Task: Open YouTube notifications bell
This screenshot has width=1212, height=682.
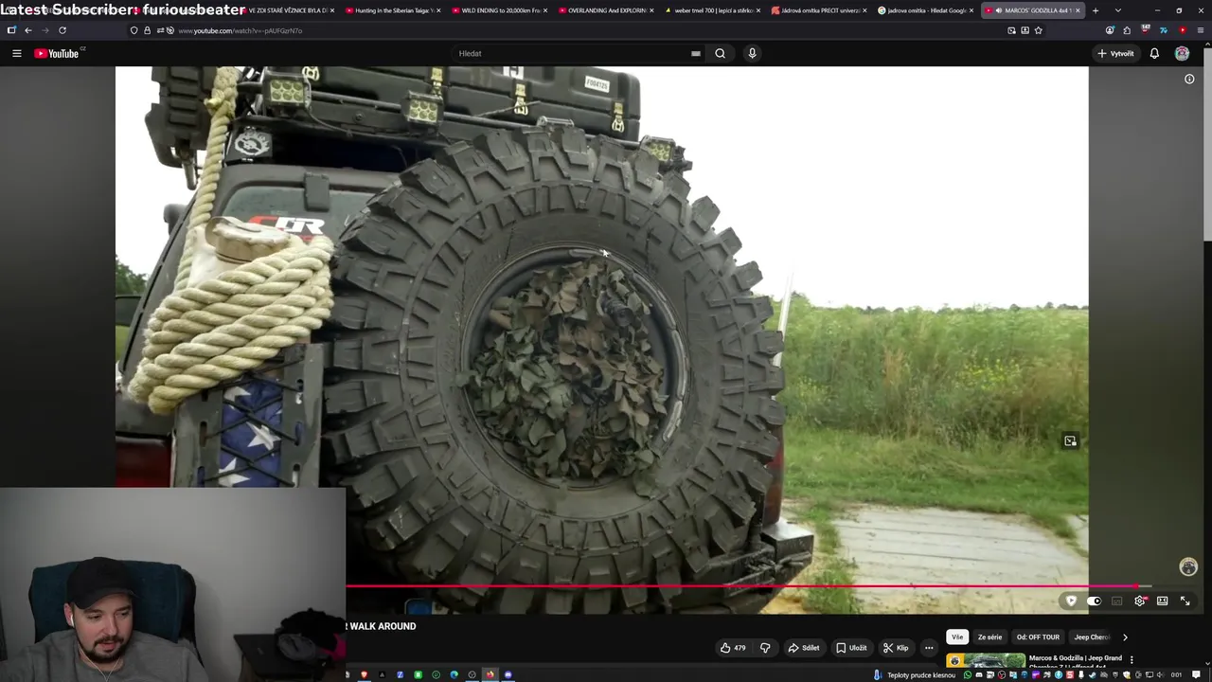Action: coord(1154,53)
